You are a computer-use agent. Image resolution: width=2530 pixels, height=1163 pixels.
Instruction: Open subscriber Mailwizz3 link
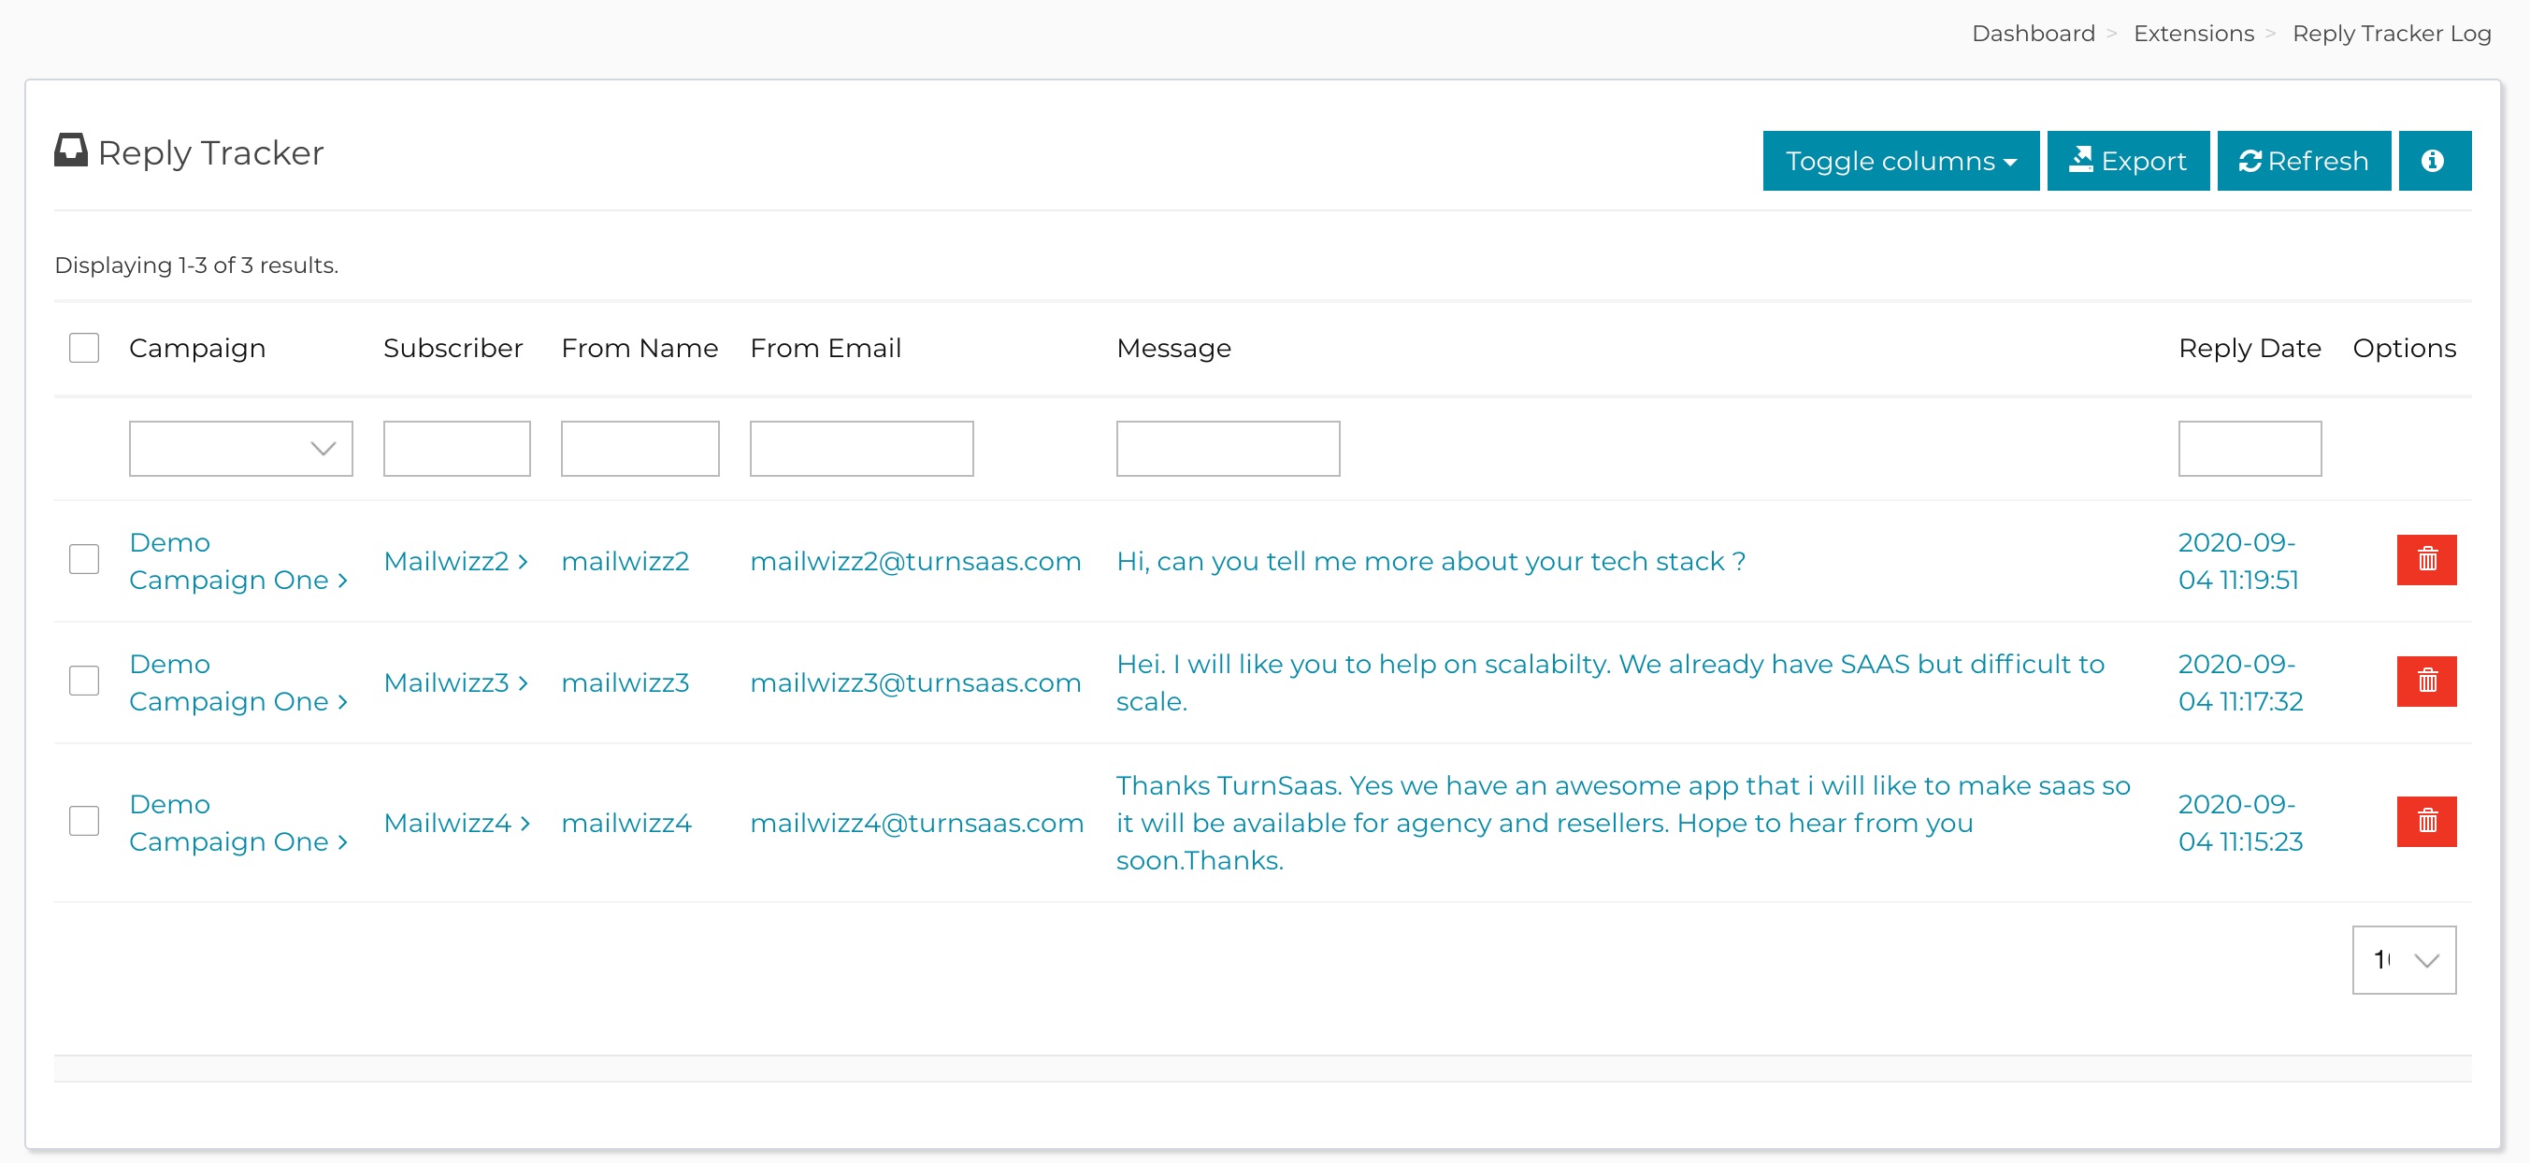455,682
